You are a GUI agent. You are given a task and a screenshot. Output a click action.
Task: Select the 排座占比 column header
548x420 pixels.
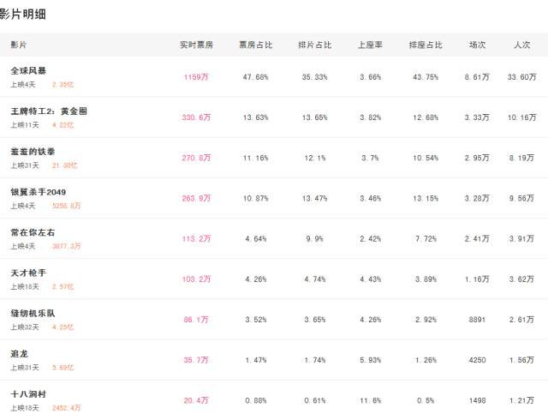[426, 45]
